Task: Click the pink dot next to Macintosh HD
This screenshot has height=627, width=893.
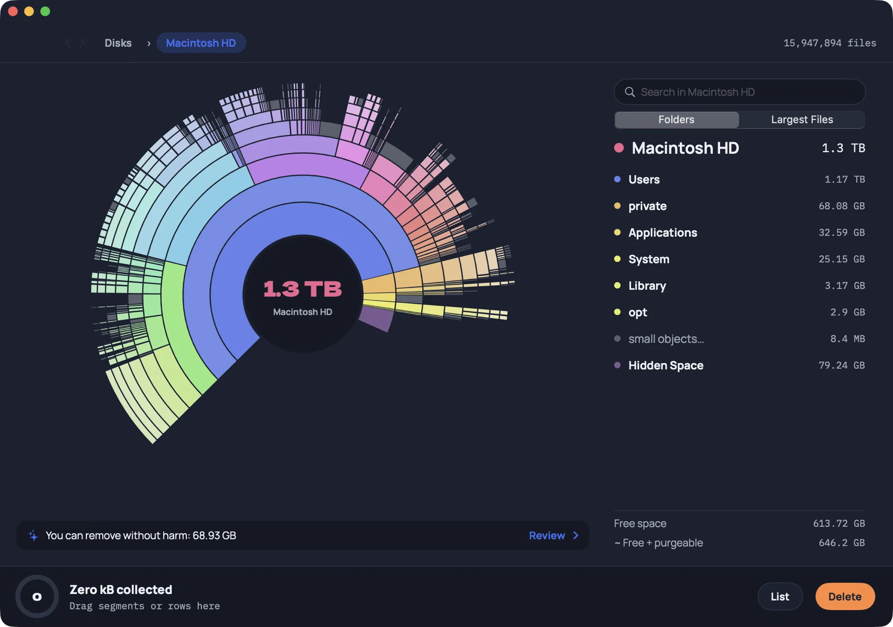Action: point(619,148)
